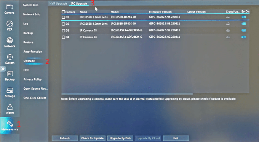
Task: Toggle the select-all Camera checkbox
Action: point(63,12)
